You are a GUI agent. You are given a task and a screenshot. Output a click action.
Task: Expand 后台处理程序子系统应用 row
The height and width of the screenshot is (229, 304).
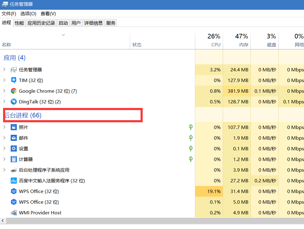[x=4, y=170]
